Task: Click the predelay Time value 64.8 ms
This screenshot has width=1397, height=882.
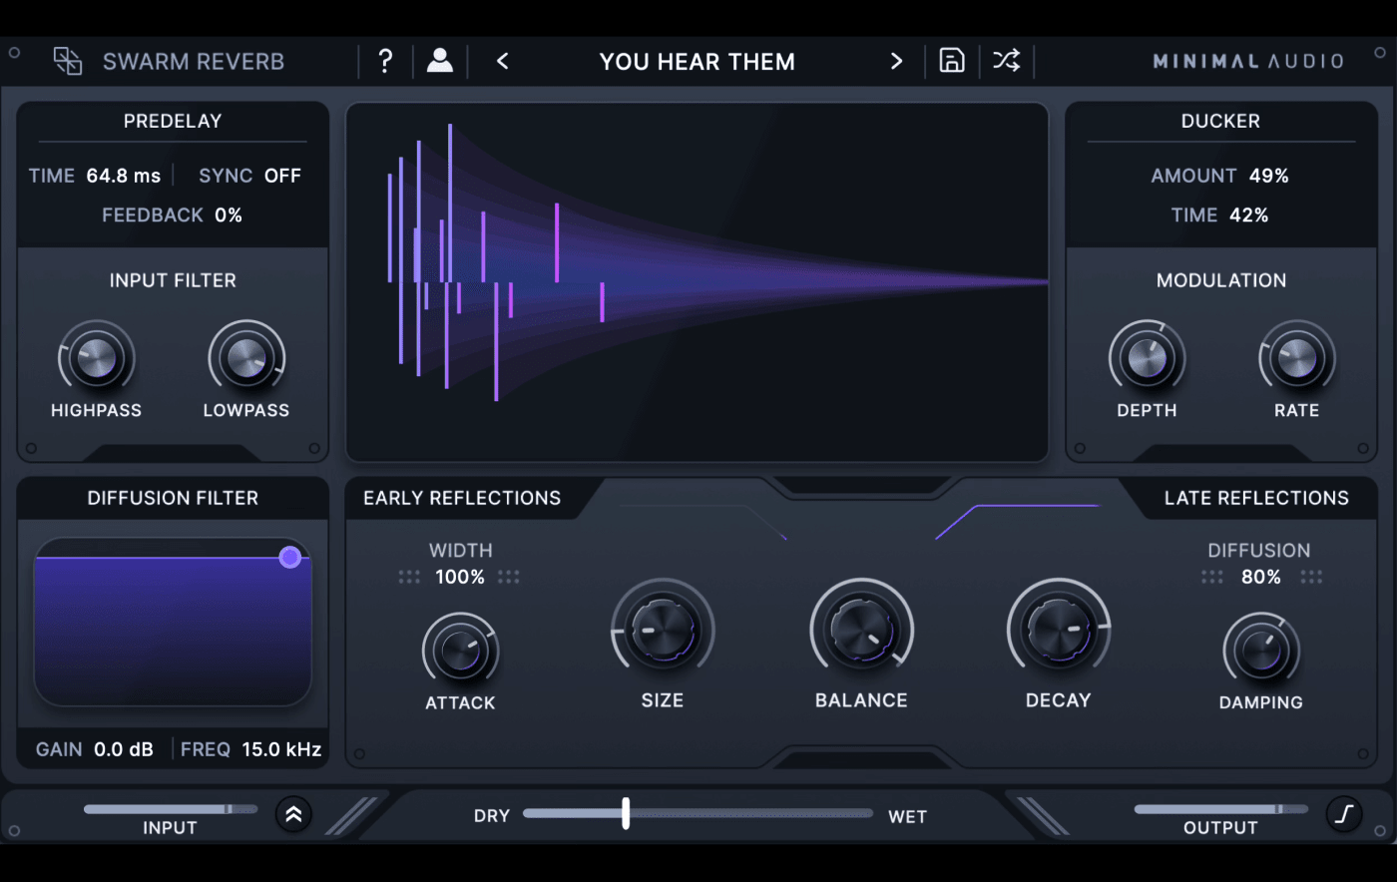Action: point(123,176)
